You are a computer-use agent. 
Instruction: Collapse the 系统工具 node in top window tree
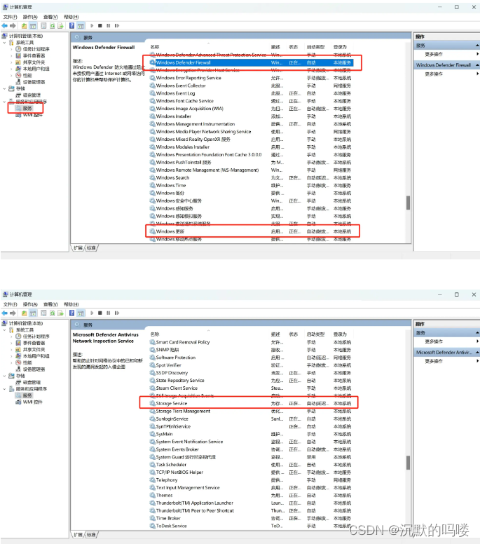tap(4, 43)
